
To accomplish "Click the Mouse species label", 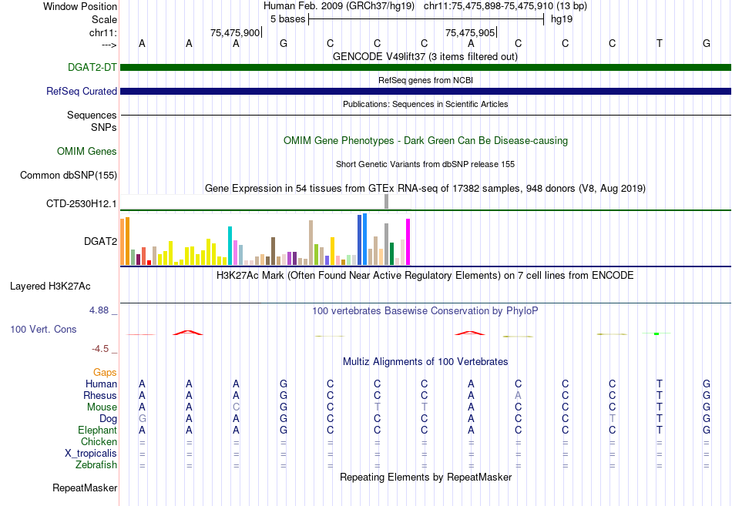I will [x=102, y=407].
